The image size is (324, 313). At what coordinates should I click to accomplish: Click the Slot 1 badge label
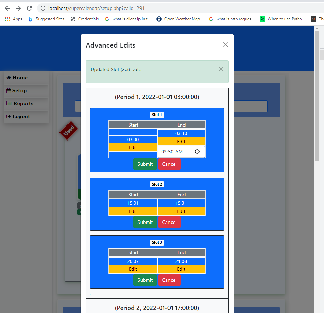point(157,115)
